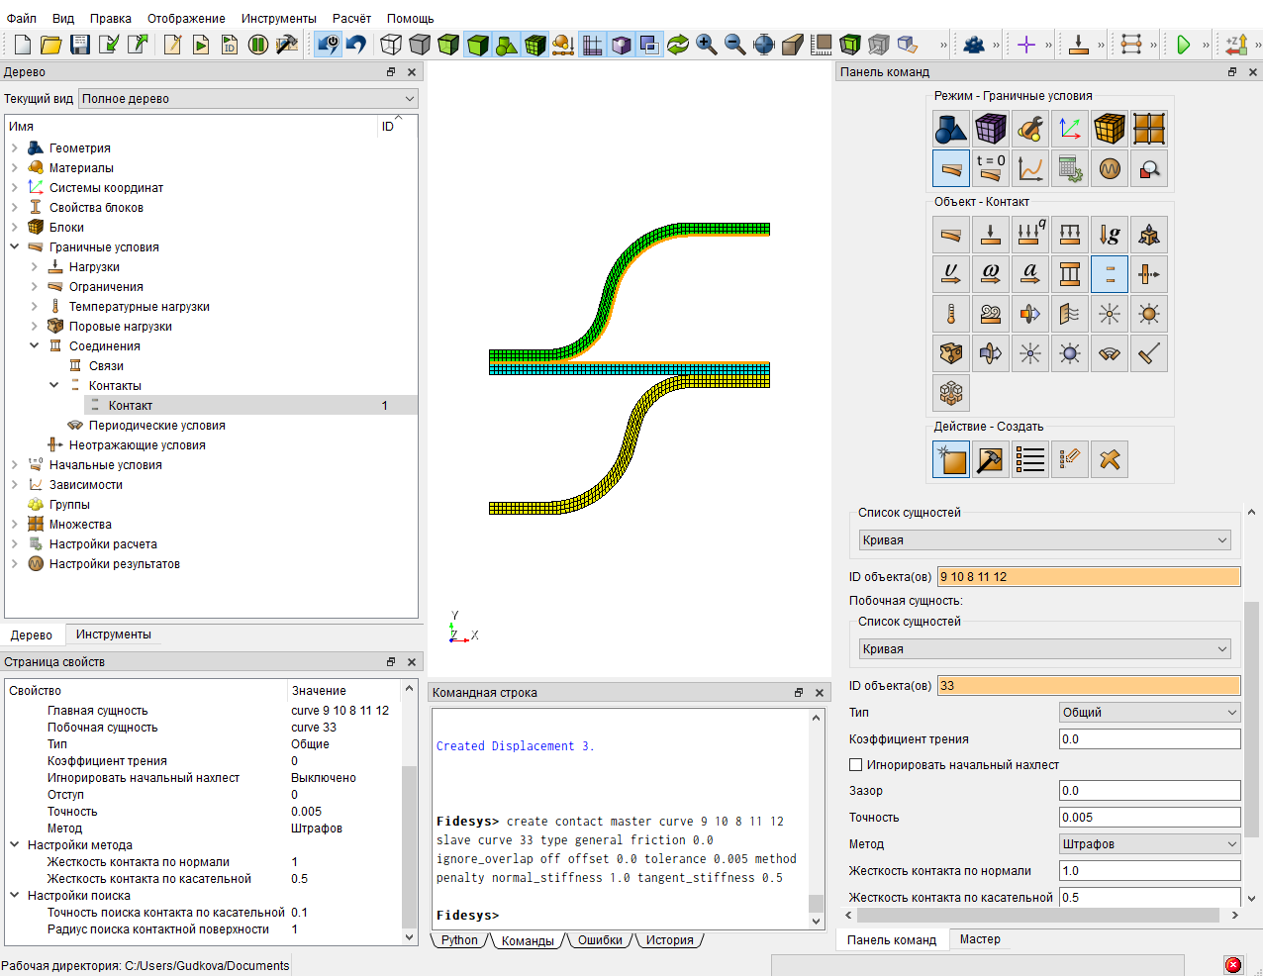Select the Периодические условия tree item
The height and width of the screenshot is (976, 1263).
pyautogui.click(x=156, y=426)
